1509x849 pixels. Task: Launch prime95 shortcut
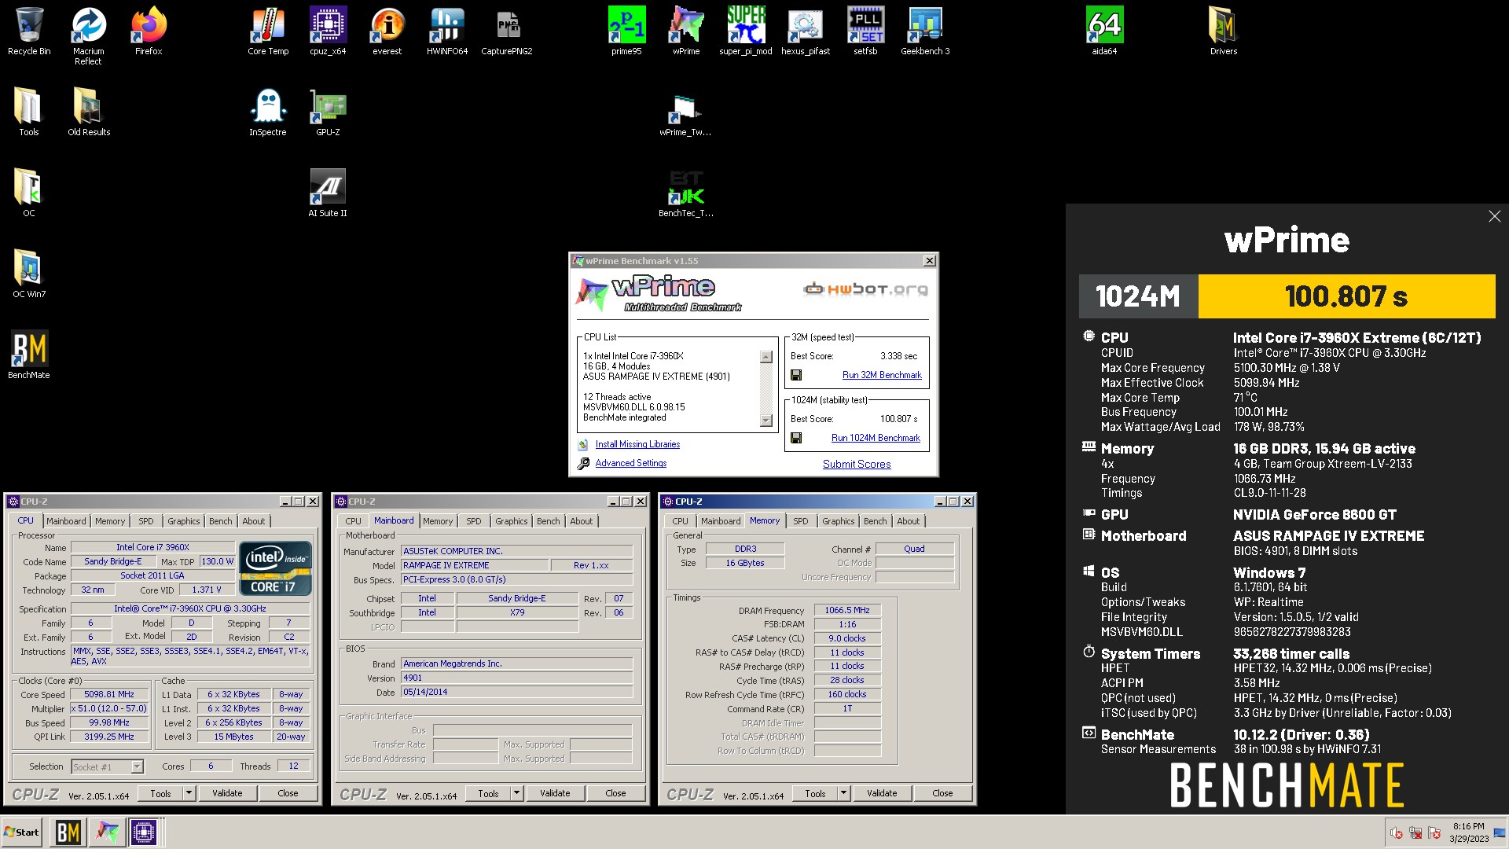626,31
